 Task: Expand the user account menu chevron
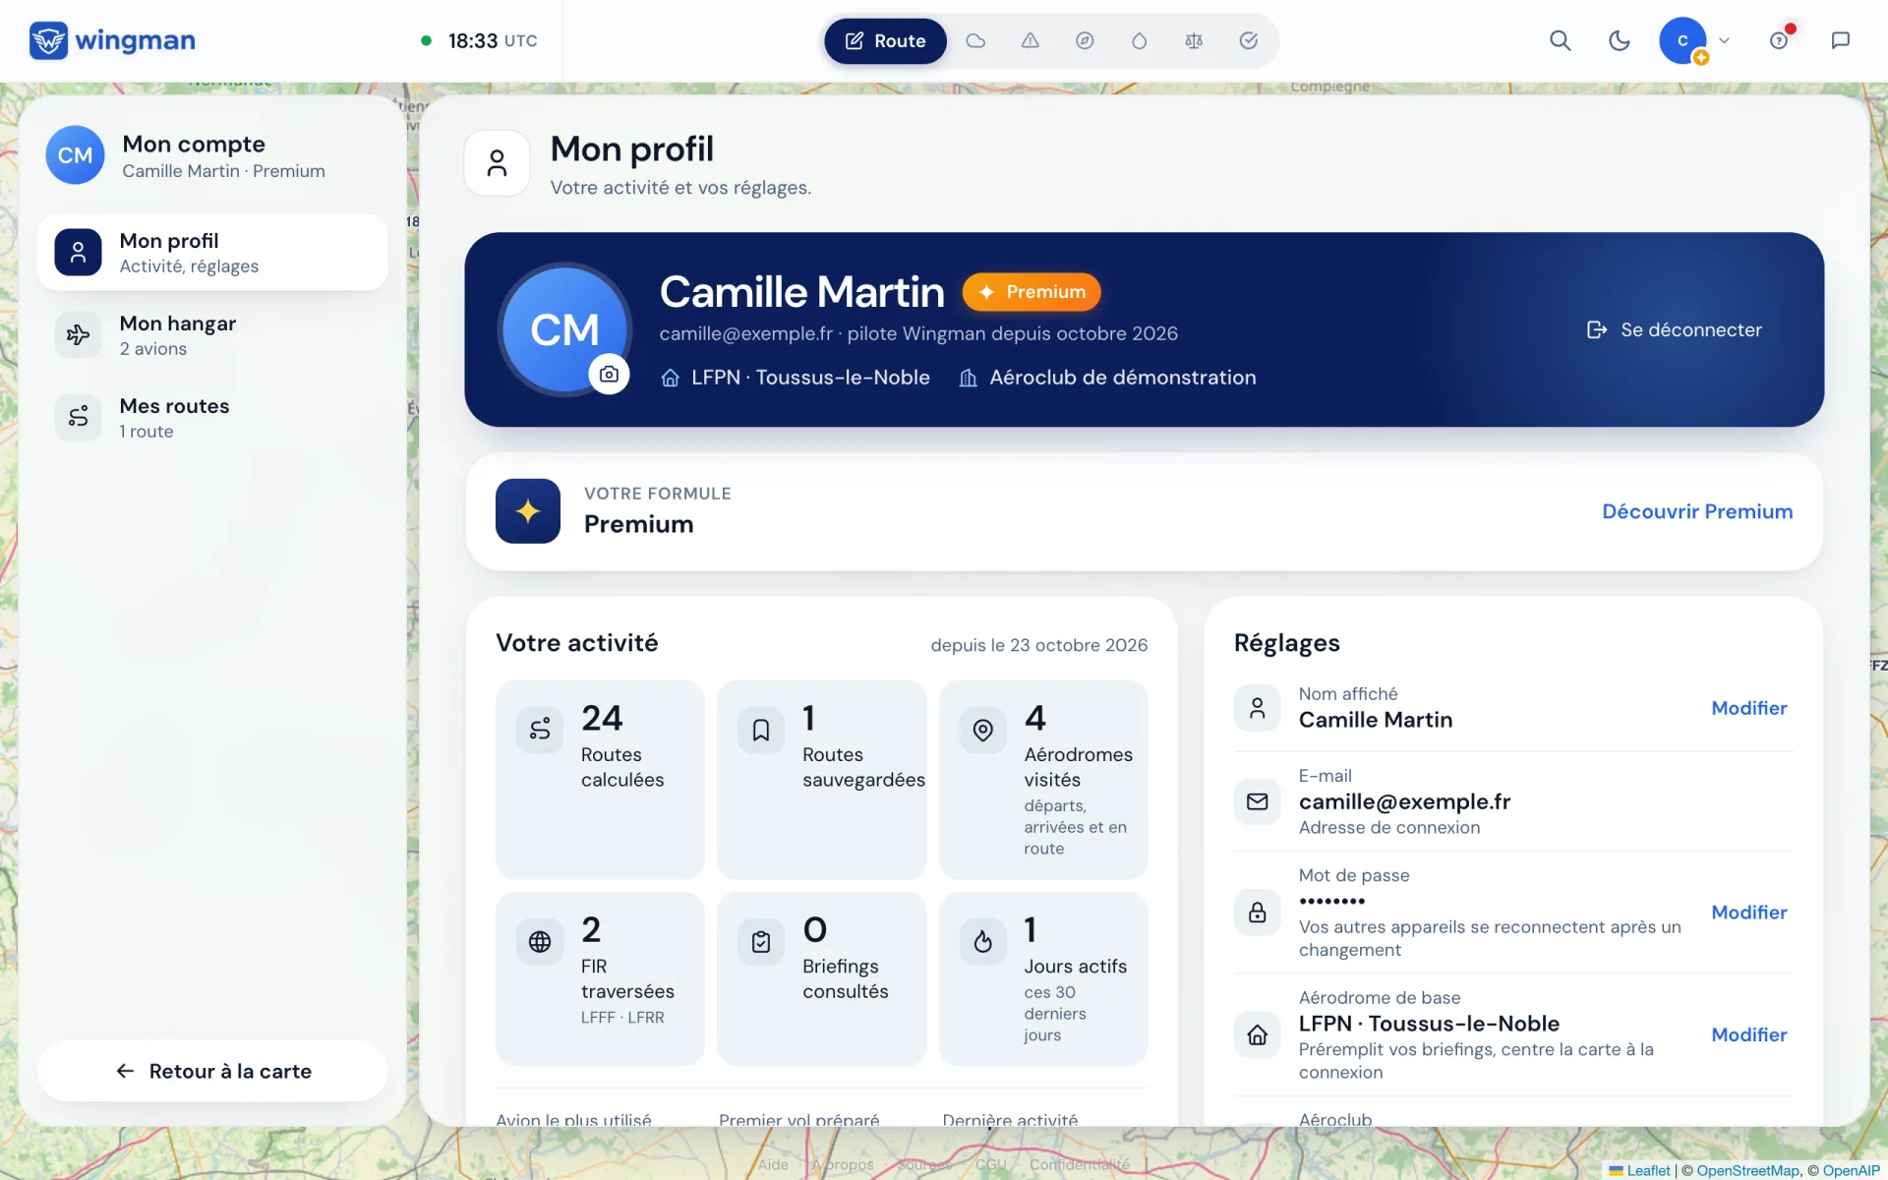tap(1724, 41)
